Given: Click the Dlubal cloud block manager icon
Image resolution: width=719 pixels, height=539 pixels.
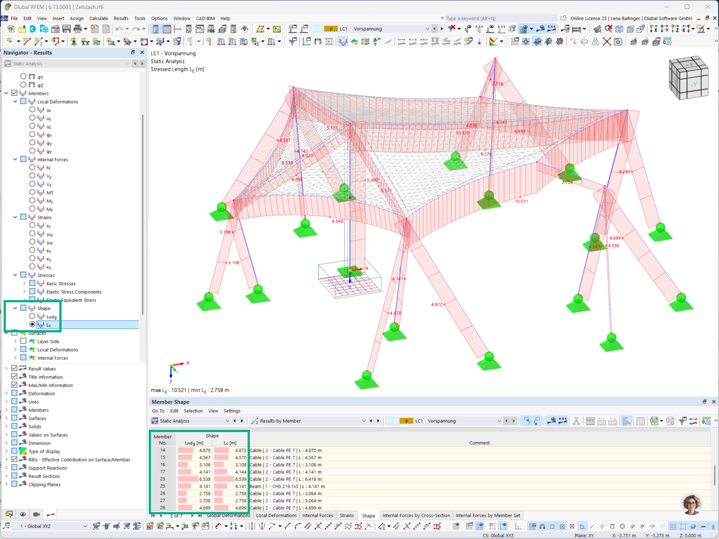Looking at the screenshot, I should click(x=44, y=29).
